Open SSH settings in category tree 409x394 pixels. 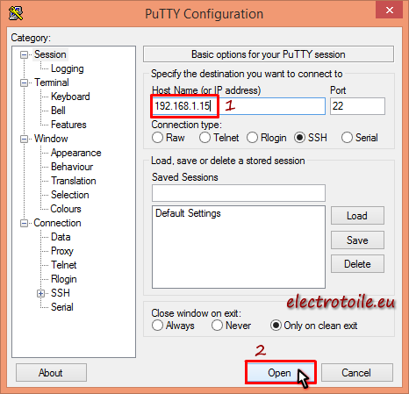point(61,293)
